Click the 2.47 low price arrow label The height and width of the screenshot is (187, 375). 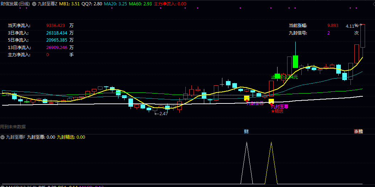[x=161, y=113]
